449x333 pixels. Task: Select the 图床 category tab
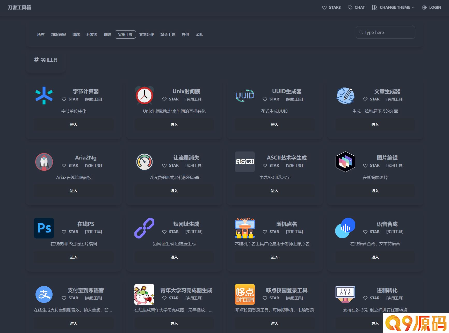click(x=76, y=34)
